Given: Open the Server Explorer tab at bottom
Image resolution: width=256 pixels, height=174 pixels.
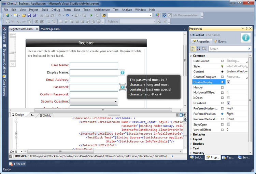Looking at the screenshot, I should tap(244, 158).
